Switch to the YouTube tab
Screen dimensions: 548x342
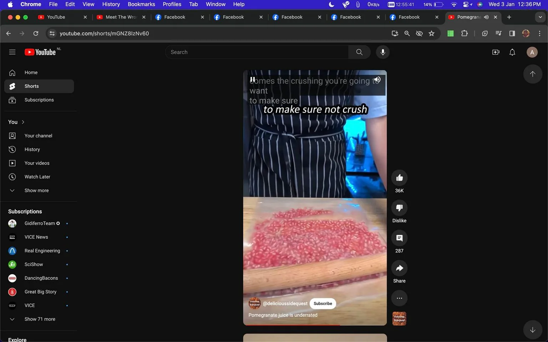(x=55, y=17)
